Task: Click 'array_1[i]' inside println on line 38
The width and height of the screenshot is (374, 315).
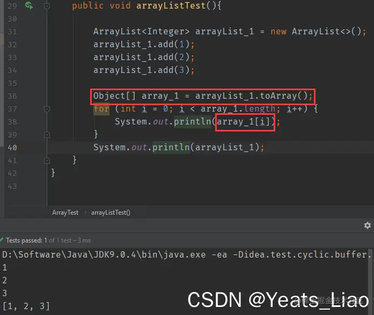Action: click(243, 122)
